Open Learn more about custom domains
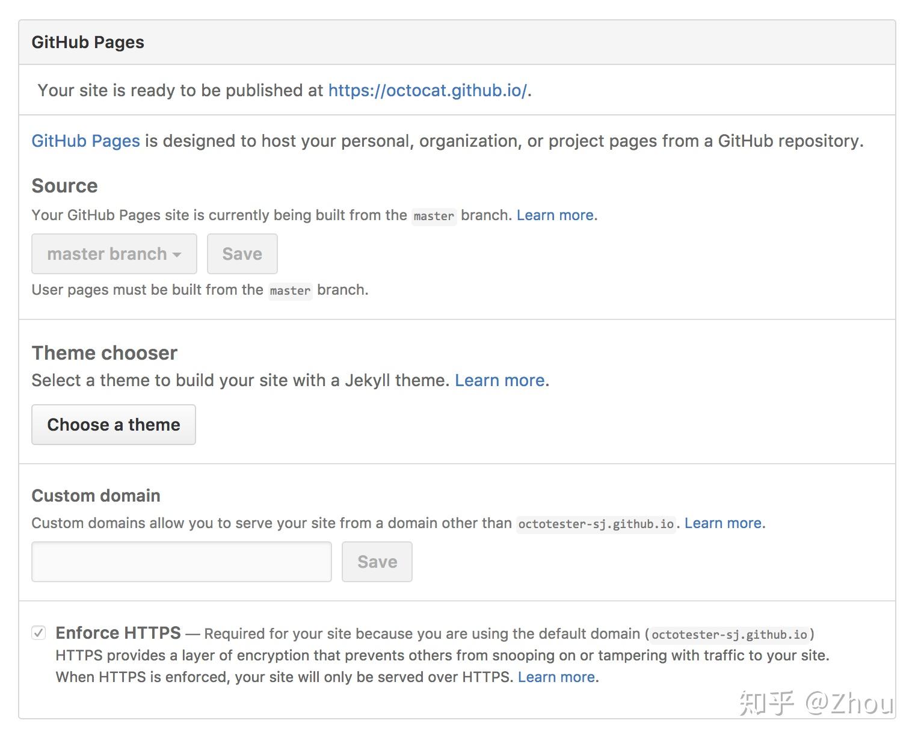 pyautogui.click(x=722, y=523)
